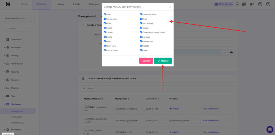Open the giovannimedspa.com website dropdown
Image resolution: width=275 pixels, height=135 pixels.
(19, 18)
